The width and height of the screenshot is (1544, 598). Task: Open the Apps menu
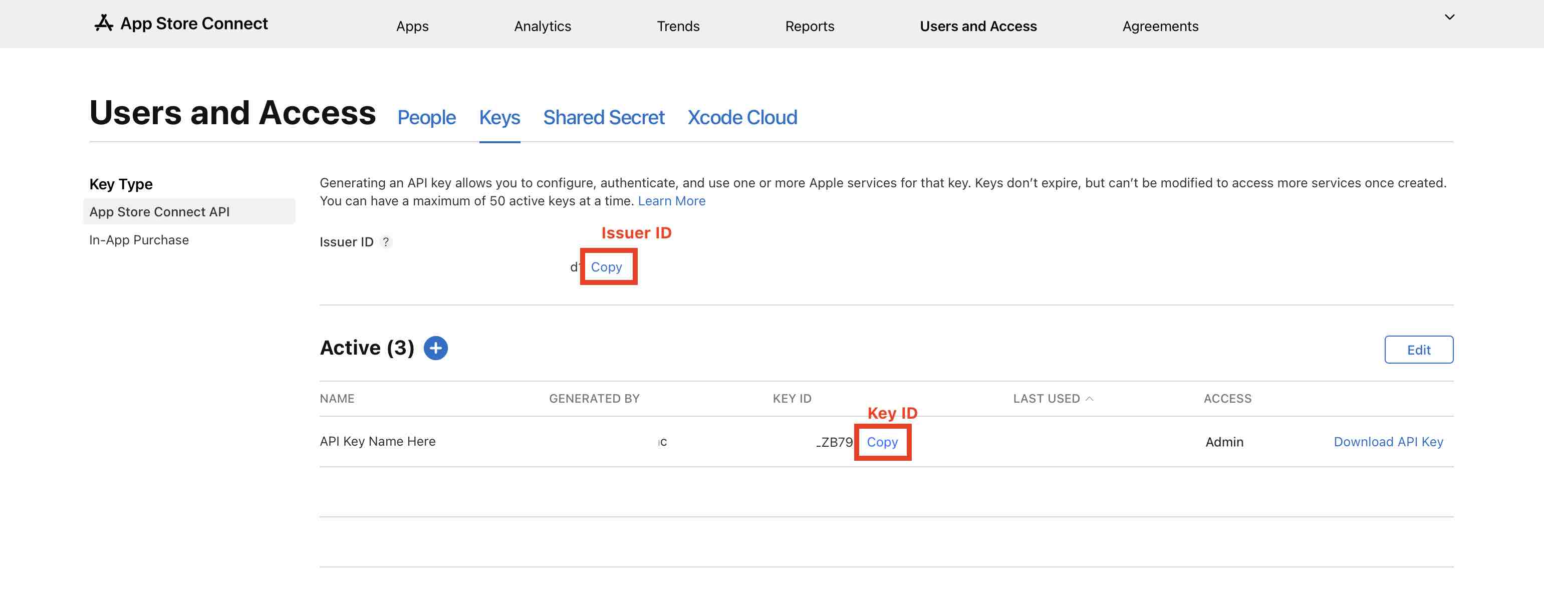point(412,27)
